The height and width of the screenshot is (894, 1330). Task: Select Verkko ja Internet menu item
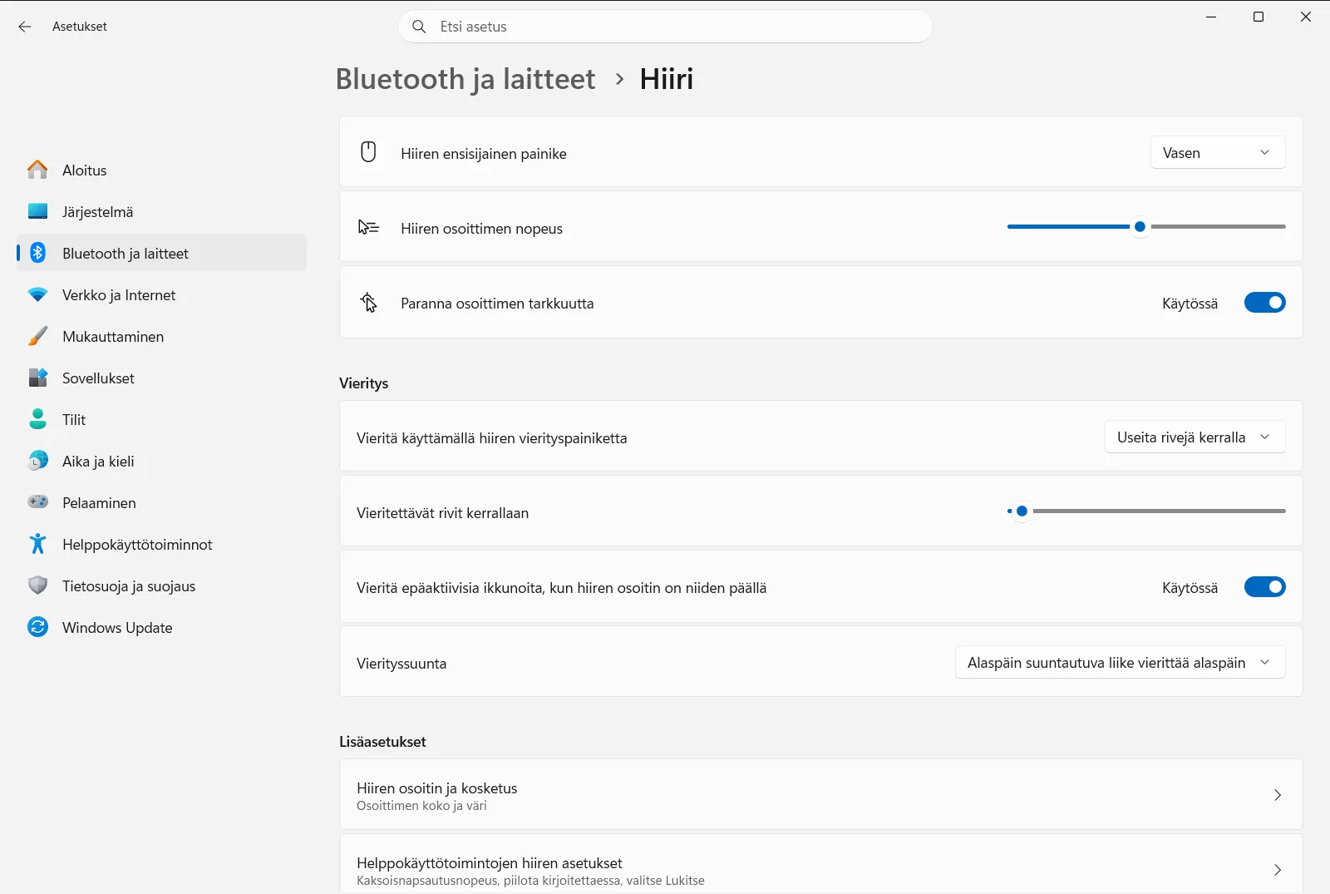(x=161, y=294)
